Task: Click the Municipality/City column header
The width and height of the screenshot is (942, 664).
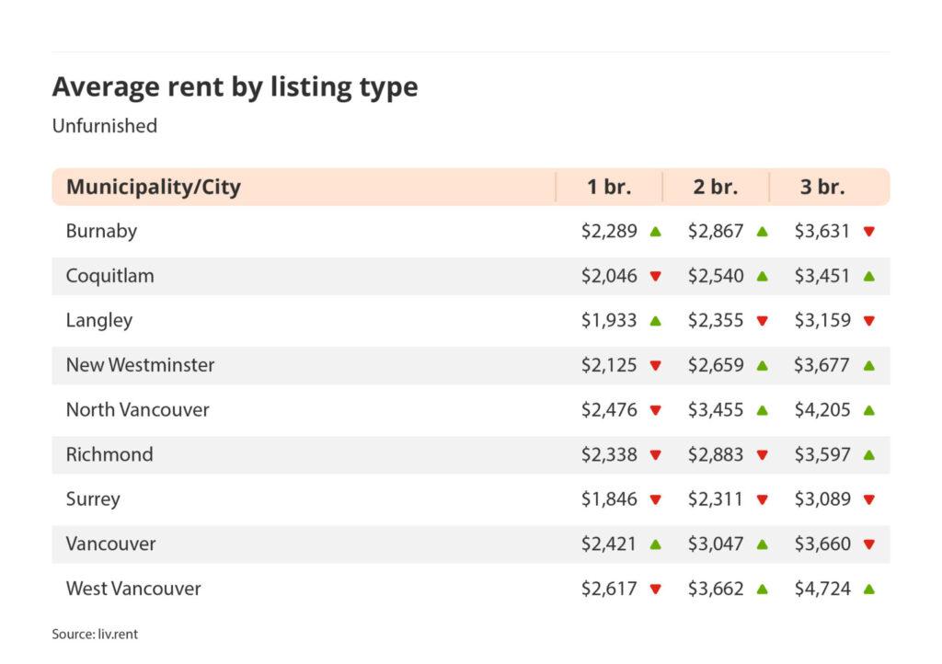Action: (x=153, y=187)
